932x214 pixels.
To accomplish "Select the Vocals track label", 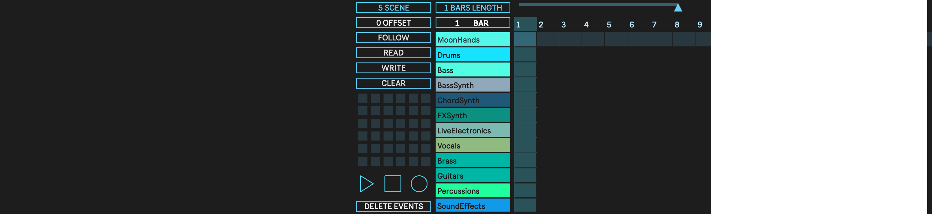I will point(473,145).
